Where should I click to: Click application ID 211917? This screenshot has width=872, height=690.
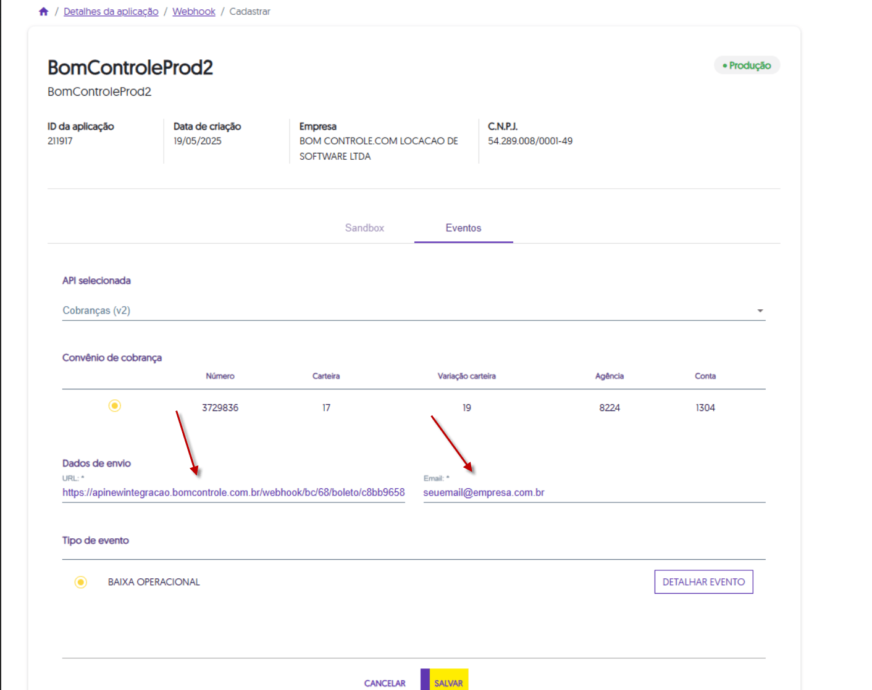click(60, 141)
